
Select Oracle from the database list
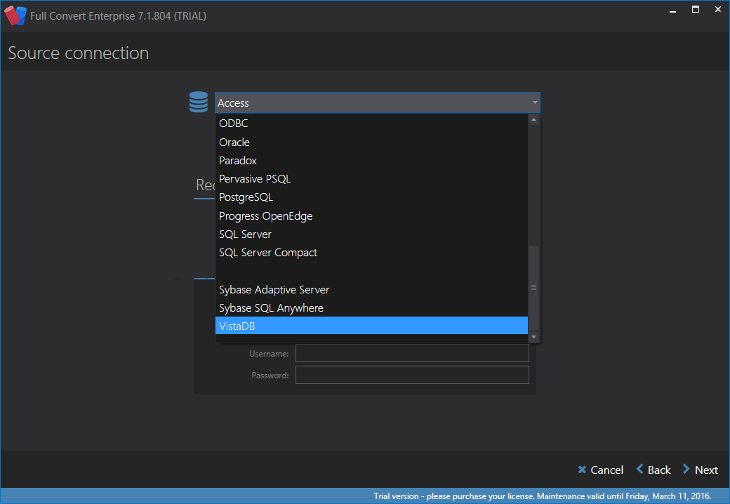point(371,142)
